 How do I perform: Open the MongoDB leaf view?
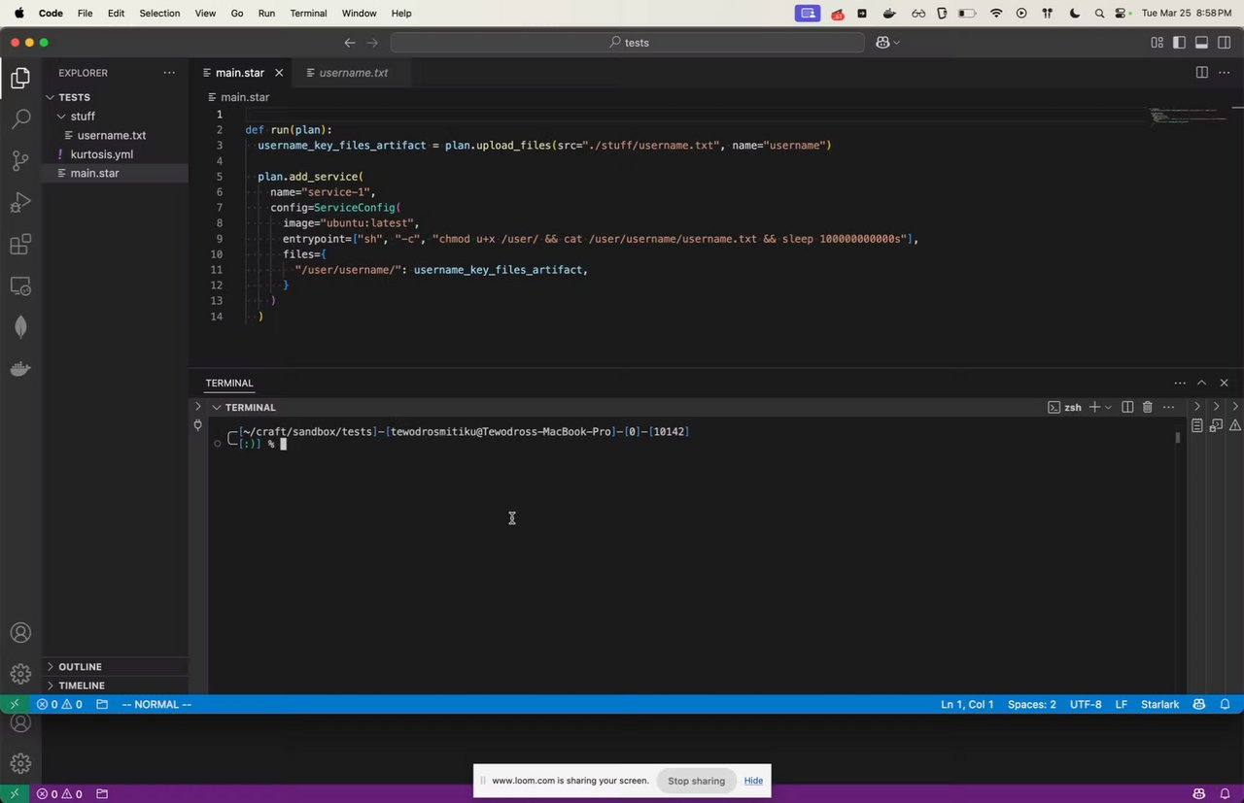tap(20, 327)
